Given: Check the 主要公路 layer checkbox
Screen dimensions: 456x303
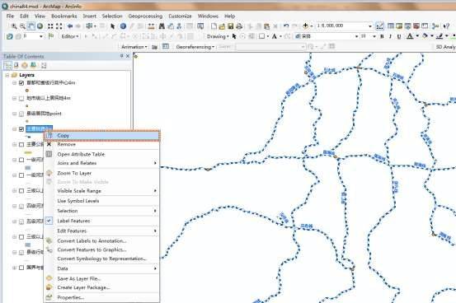Looking at the screenshot, I should [21, 144].
